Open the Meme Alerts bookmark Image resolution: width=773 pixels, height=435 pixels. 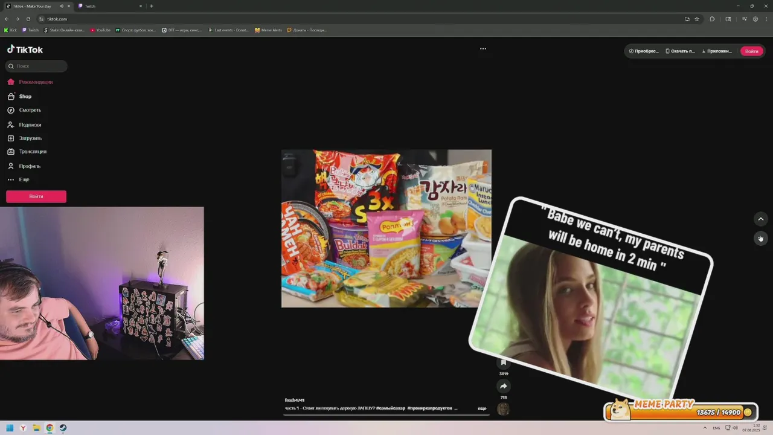[x=268, y=30]
